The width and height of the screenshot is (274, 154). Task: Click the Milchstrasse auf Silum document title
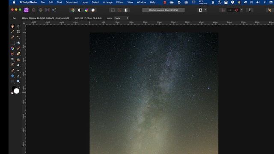pos(164,10)
